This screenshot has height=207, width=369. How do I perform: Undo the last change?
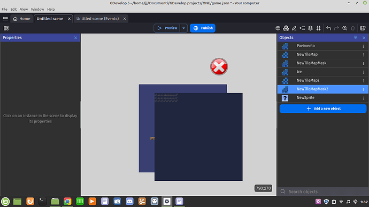click(x=328, y=28)
